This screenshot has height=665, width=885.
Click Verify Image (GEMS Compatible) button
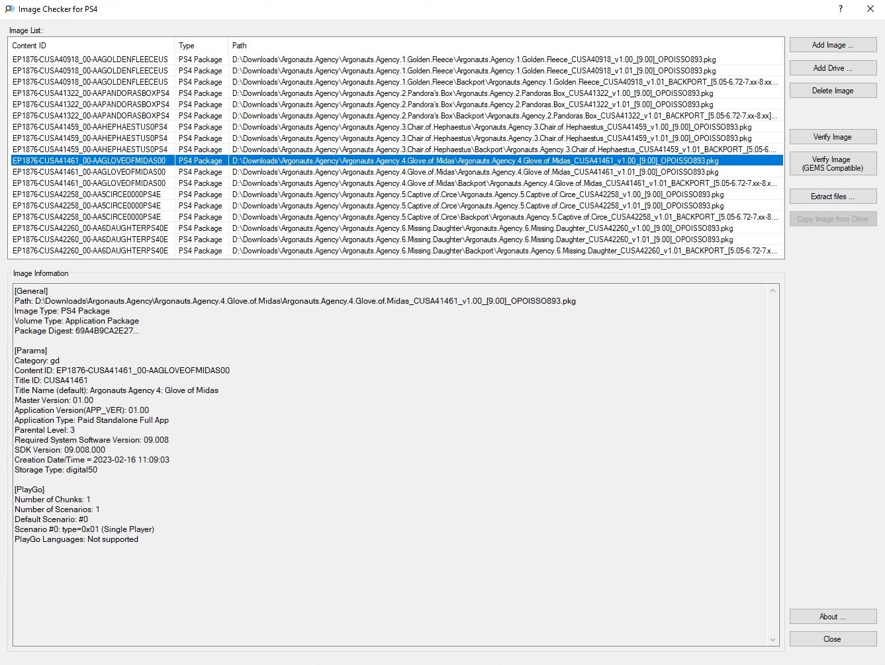click(x=833, y=163)
